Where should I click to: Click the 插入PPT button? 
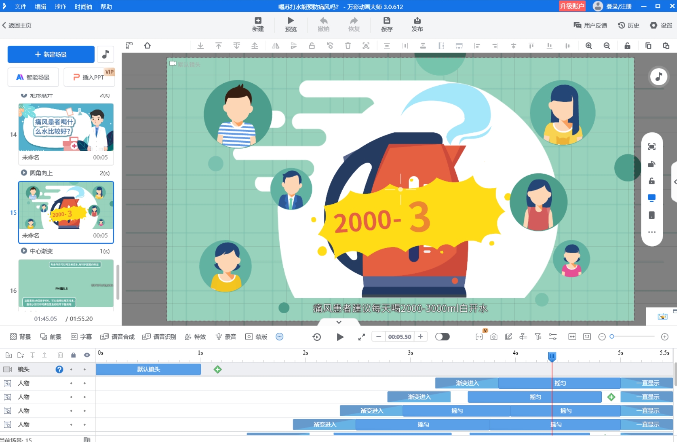pyautogui.click(x=89, y=77)
